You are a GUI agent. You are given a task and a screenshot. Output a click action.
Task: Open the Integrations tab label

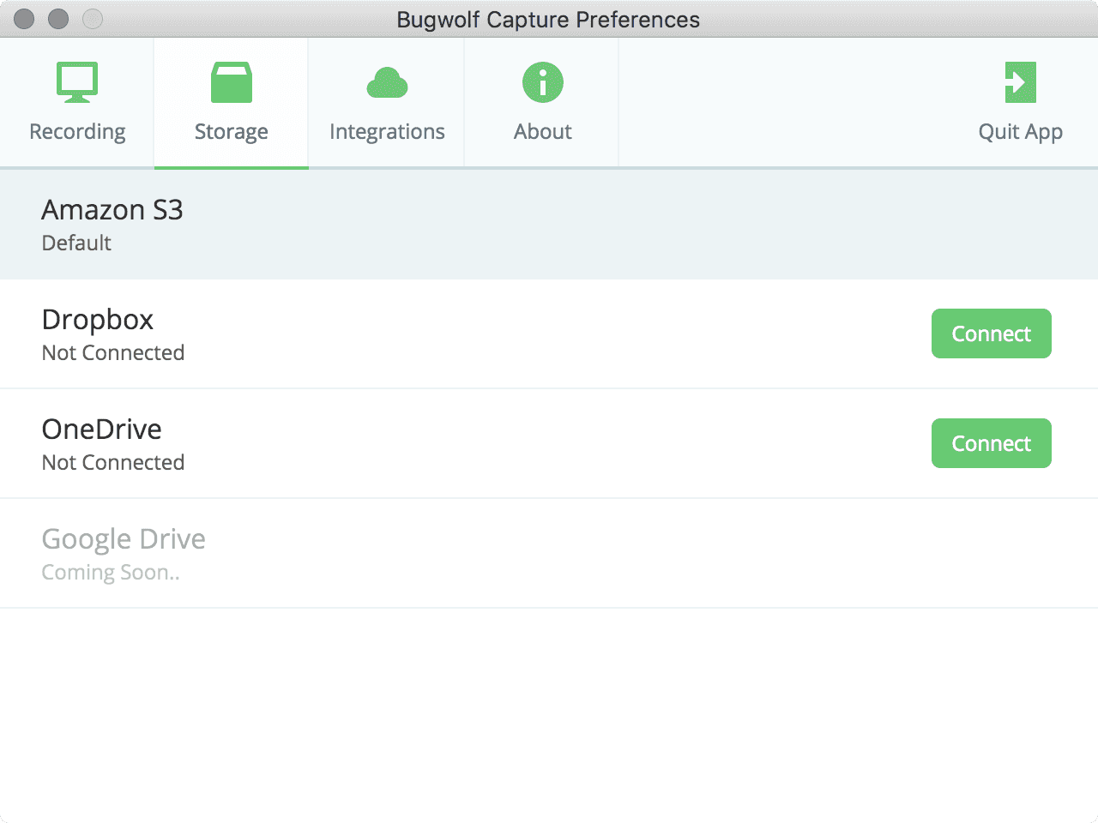pyautogui.click(x=387, y=132)
